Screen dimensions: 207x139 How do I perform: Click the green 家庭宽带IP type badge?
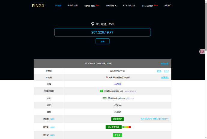pos(118,119)
